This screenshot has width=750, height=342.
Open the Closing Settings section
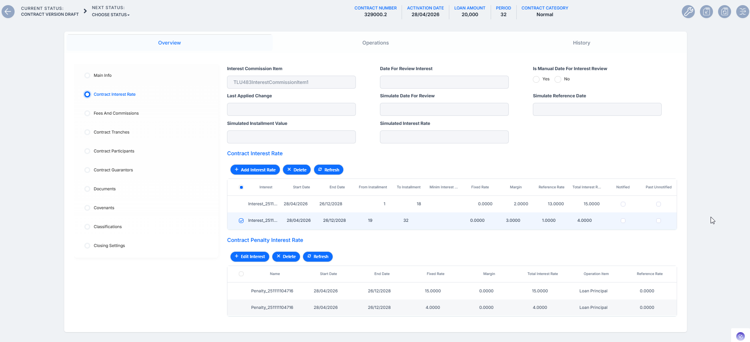pos(109,245)
